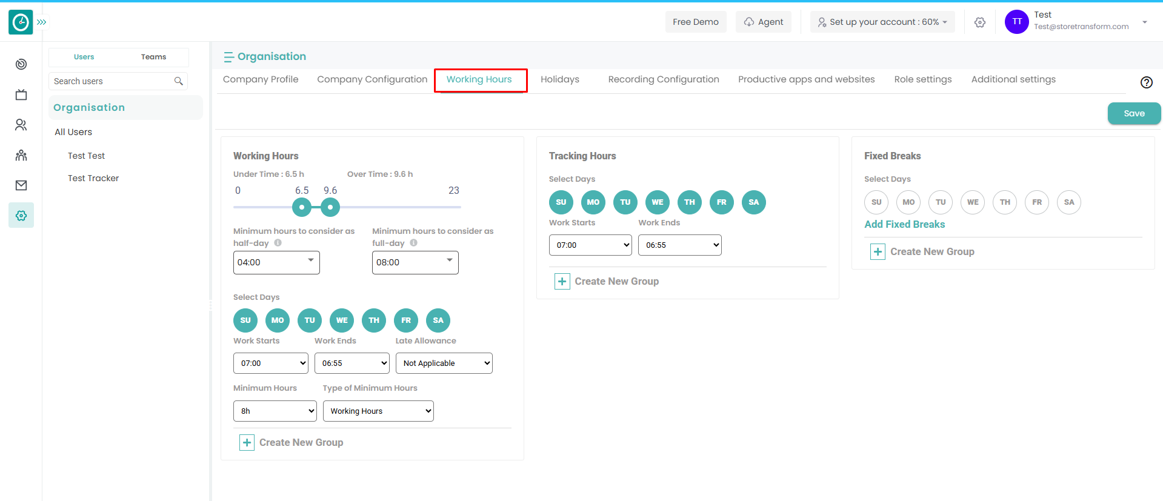Toggle SU day in Working Hours
The width and height of the screenshot is (1163, 501).
tap(245, 320)
